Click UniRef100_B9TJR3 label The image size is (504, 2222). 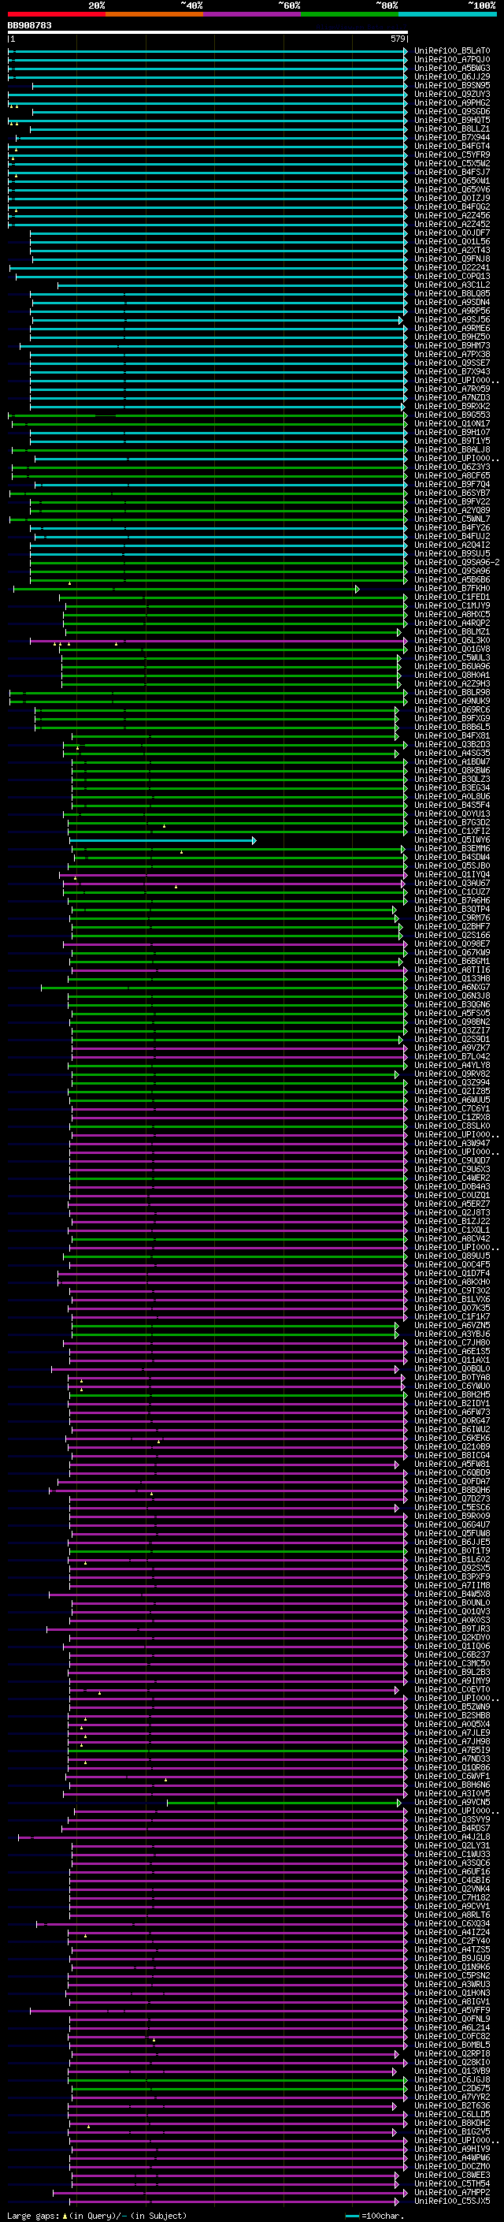(452, 1629)
